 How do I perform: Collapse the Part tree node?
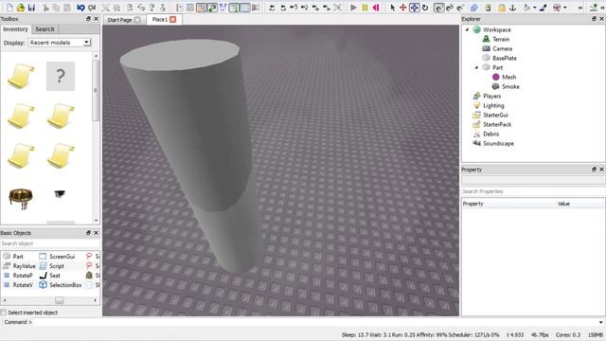pos(476,67)
